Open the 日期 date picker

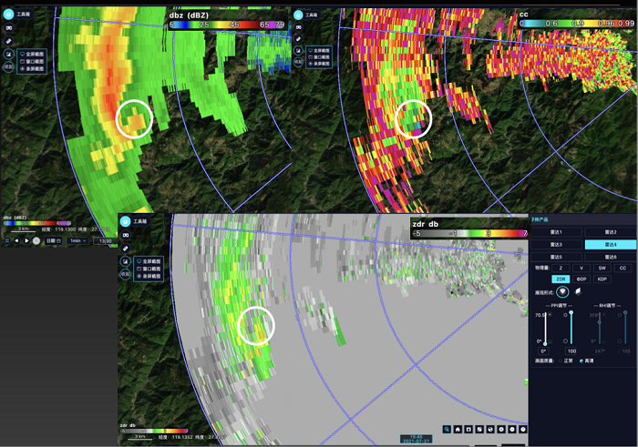point(52,240)
